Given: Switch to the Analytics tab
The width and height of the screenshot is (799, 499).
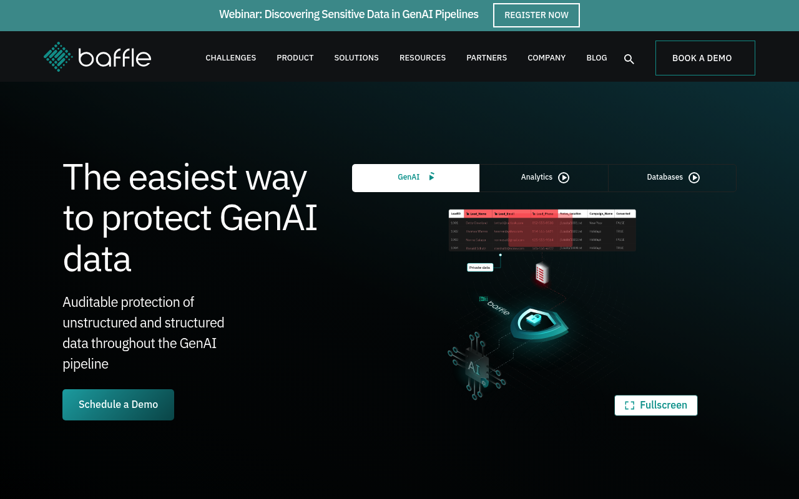Looking at the screenshot, I should click(544, 178).
